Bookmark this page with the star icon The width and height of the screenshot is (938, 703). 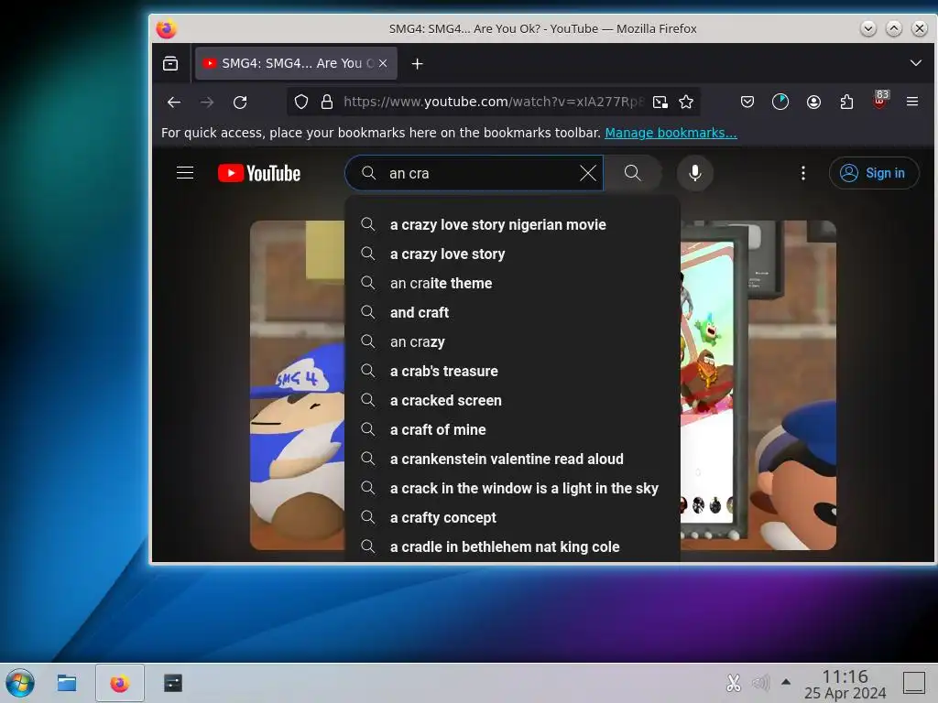point(686,103)
